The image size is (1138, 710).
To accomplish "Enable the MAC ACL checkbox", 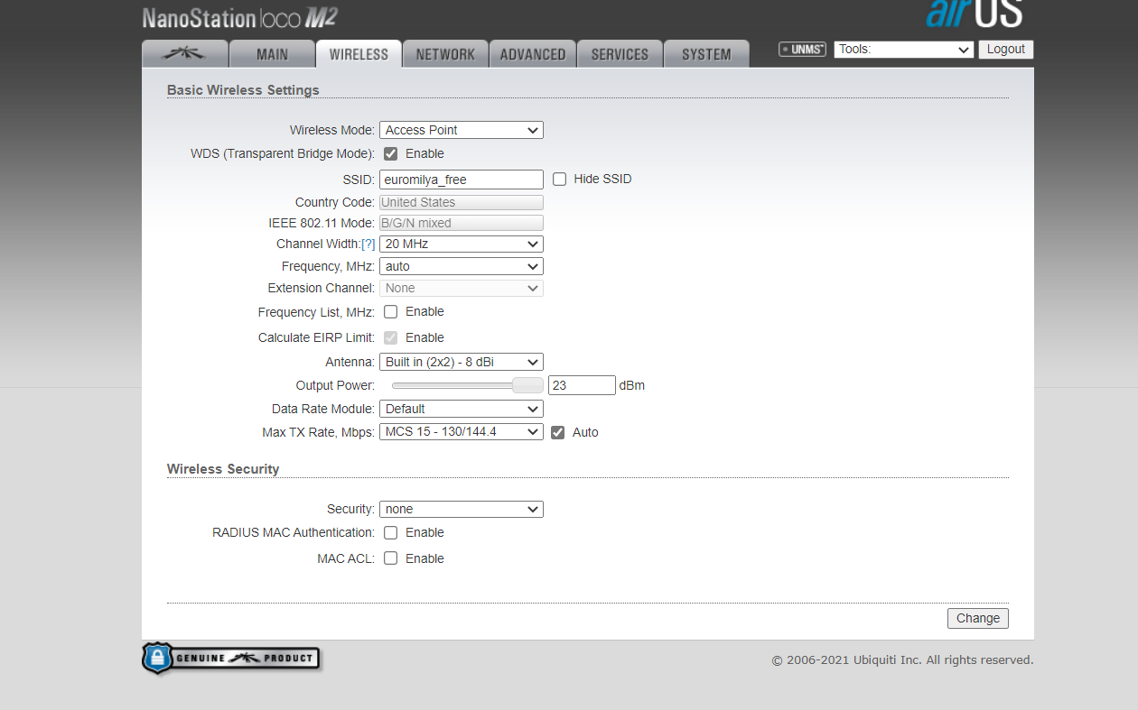I will tap(391, 558).
